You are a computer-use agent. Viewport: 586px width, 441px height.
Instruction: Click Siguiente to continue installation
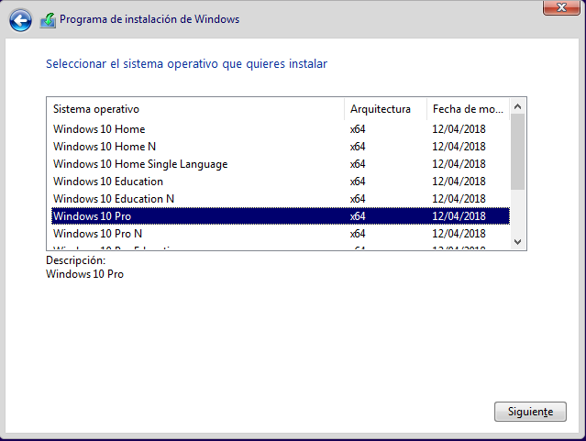(x=530, y=412)
